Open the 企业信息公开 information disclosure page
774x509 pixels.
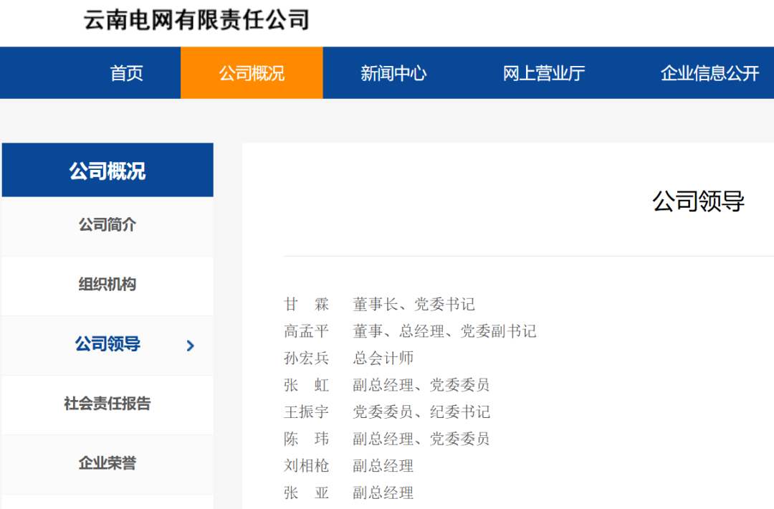[x=708, y=72]
